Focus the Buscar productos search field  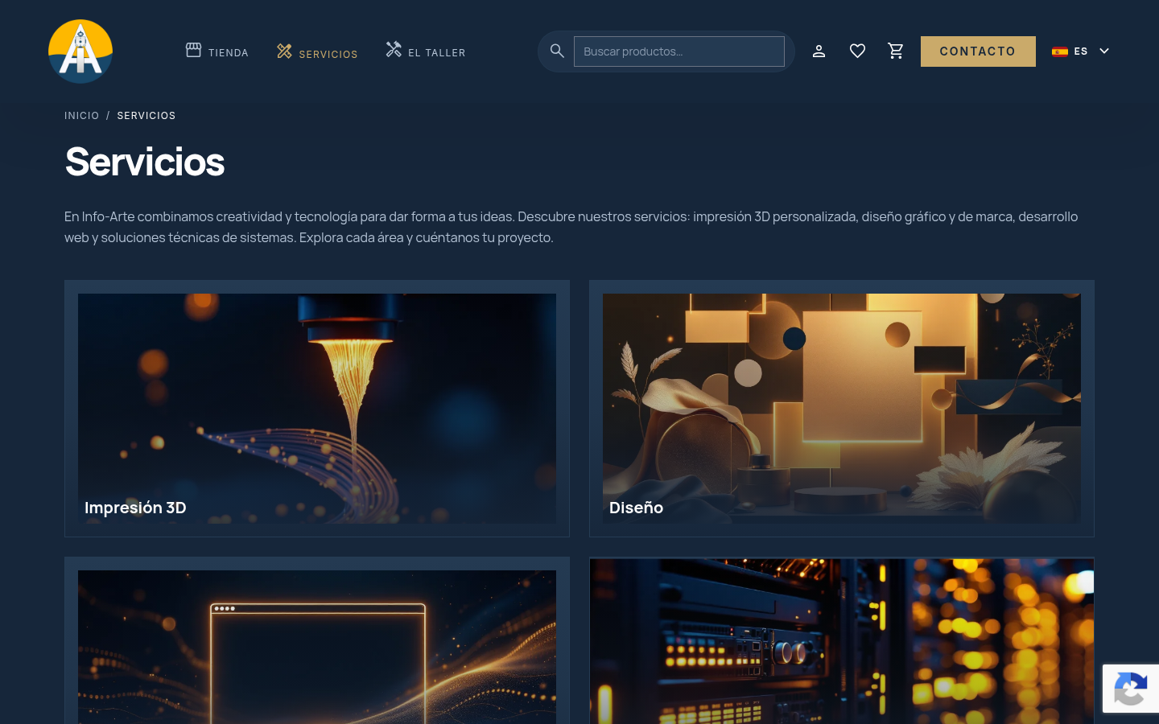pyautogui.click(x=679, y=51)
